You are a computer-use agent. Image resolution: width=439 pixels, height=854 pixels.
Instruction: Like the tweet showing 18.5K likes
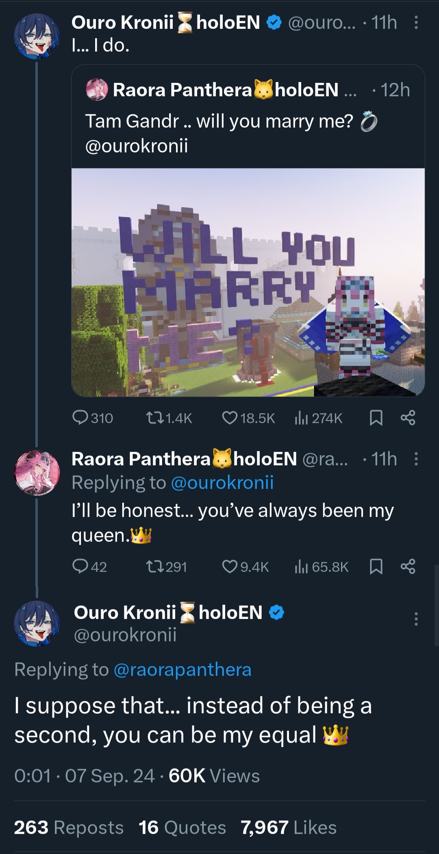click(249, 418)
